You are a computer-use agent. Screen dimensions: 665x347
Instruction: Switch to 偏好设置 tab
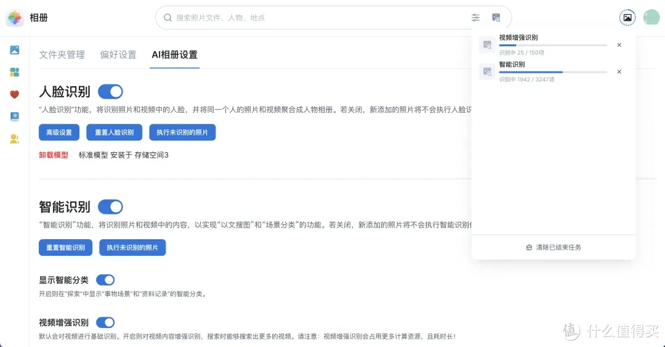[118, 55]
